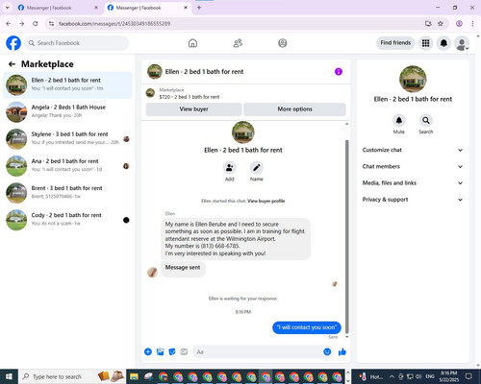This screenshot has width=481, height=384.
Task: Mute the Ellen conversation
Action: coord(399,121)
